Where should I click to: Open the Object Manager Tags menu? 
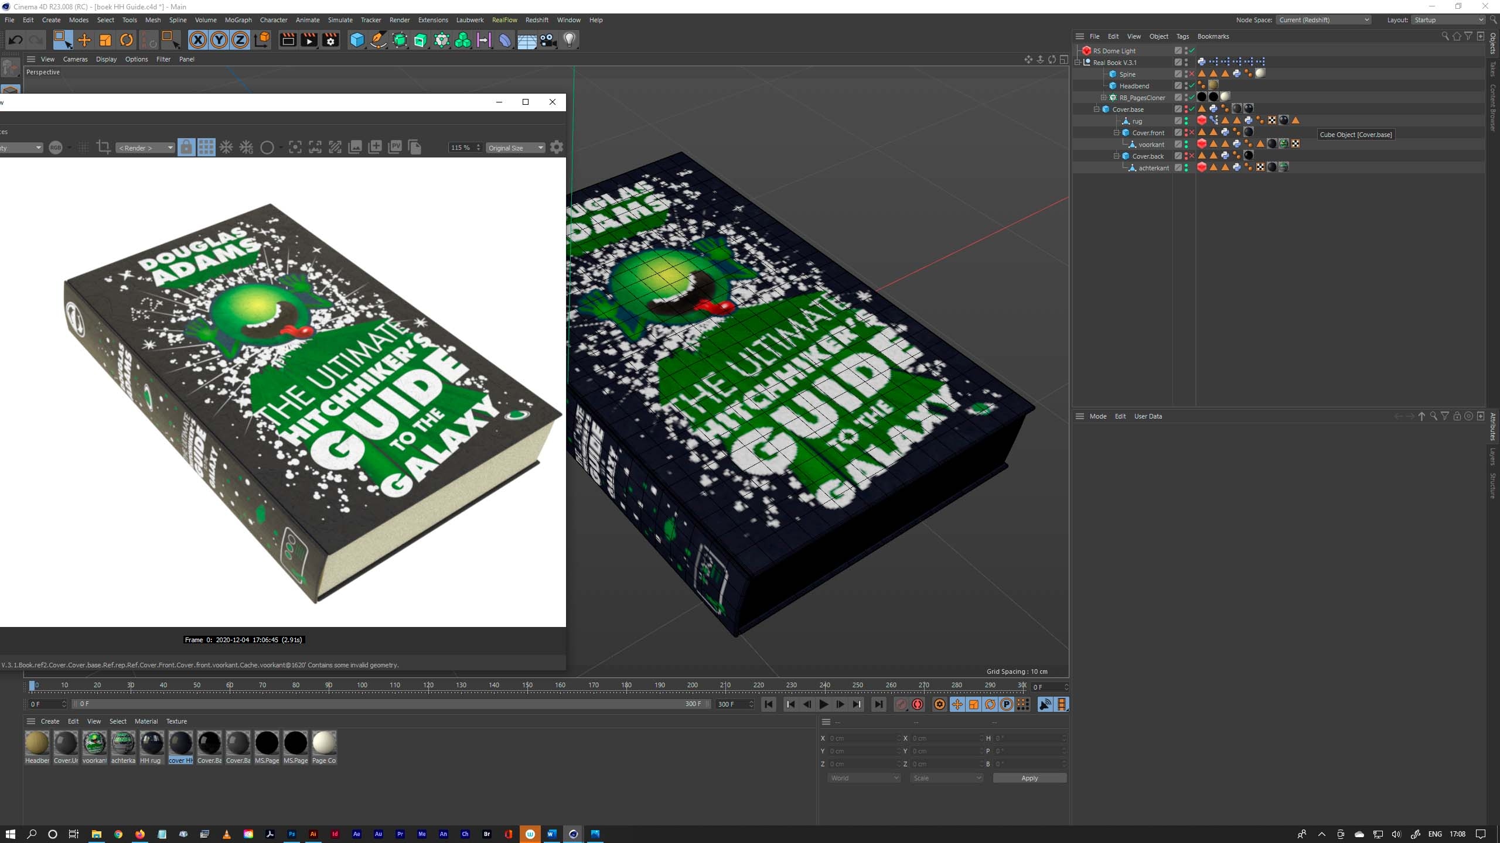click(1182, 36)
